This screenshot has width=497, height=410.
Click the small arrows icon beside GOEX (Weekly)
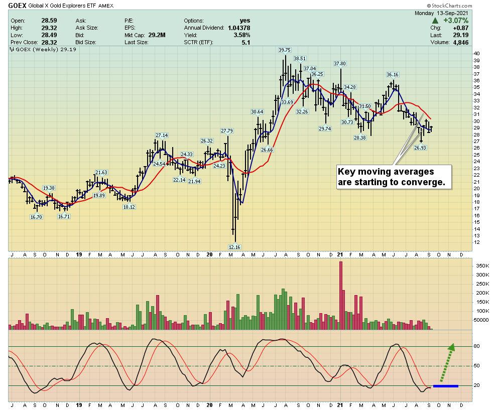12,49
